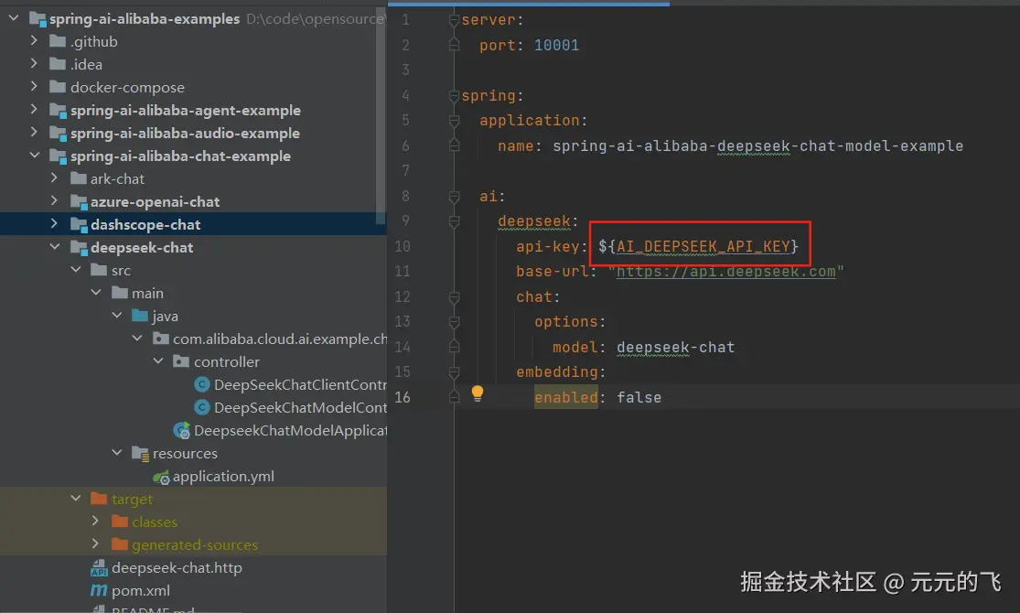This screenshot has width=1020, height=613.
Task: Fold the deepseek block on line 9
Action: [x=454, y=222]
